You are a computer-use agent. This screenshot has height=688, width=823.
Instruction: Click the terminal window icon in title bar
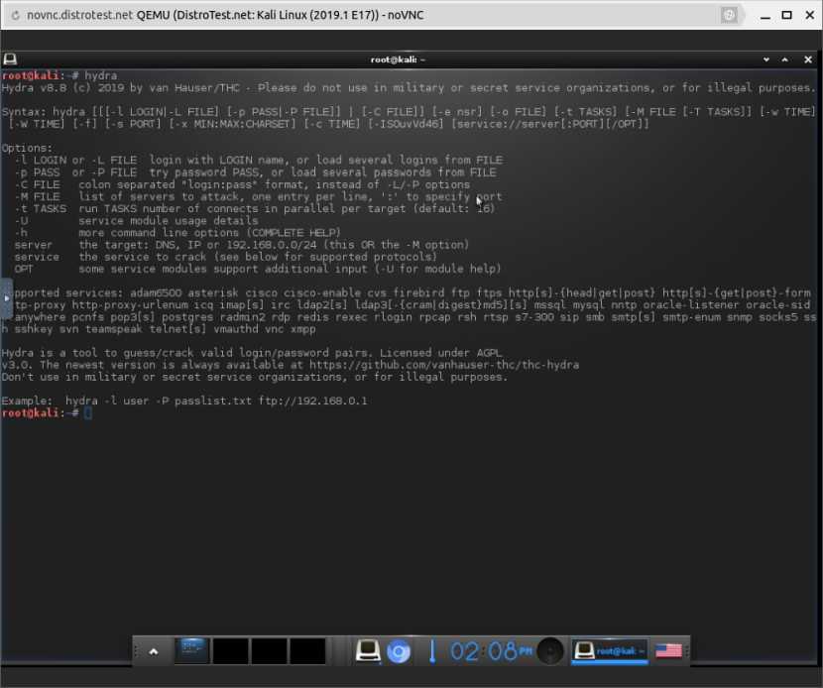pos(10,59)
